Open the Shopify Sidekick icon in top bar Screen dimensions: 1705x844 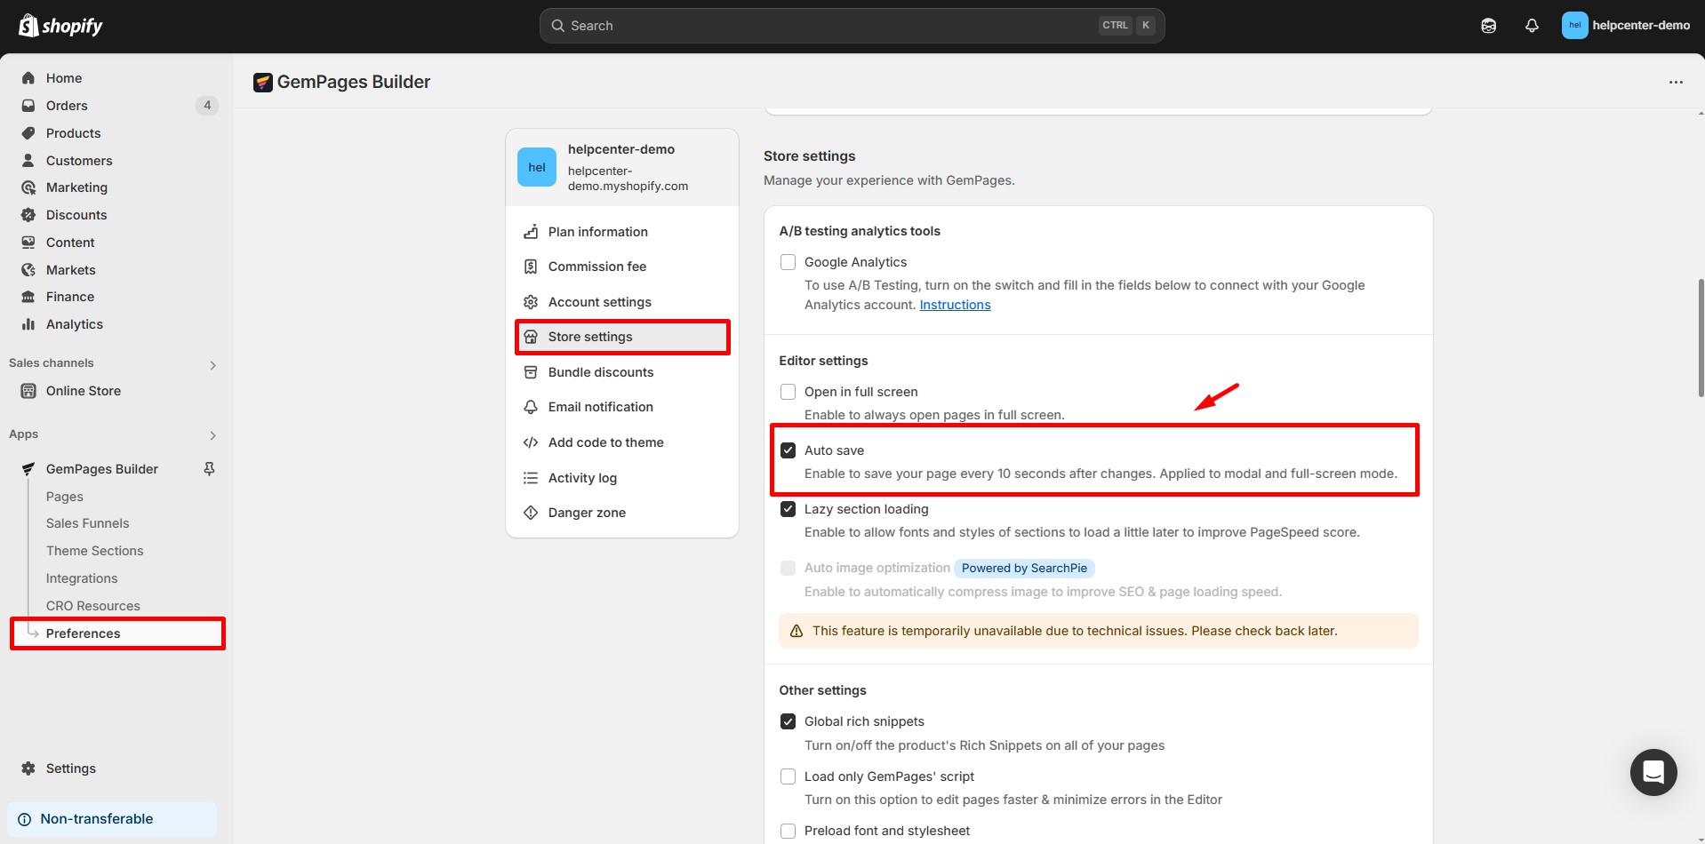tap(1488, 26)
